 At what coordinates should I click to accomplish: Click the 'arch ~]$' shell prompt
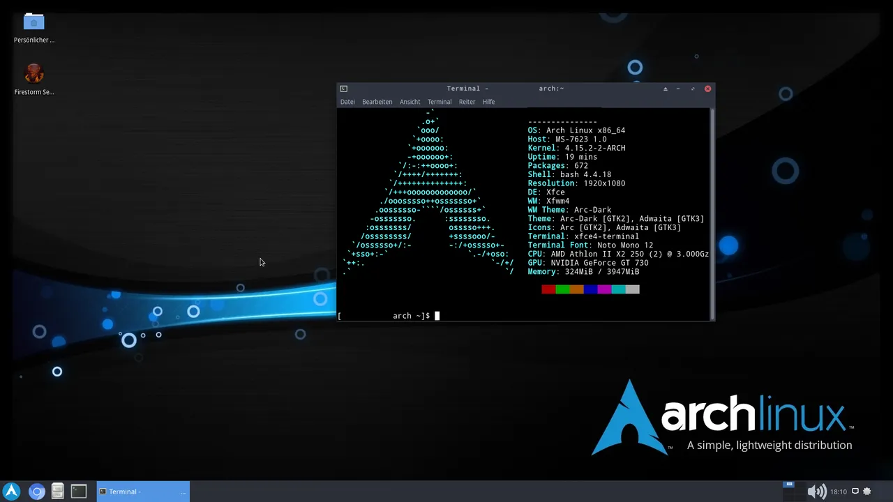412,316
